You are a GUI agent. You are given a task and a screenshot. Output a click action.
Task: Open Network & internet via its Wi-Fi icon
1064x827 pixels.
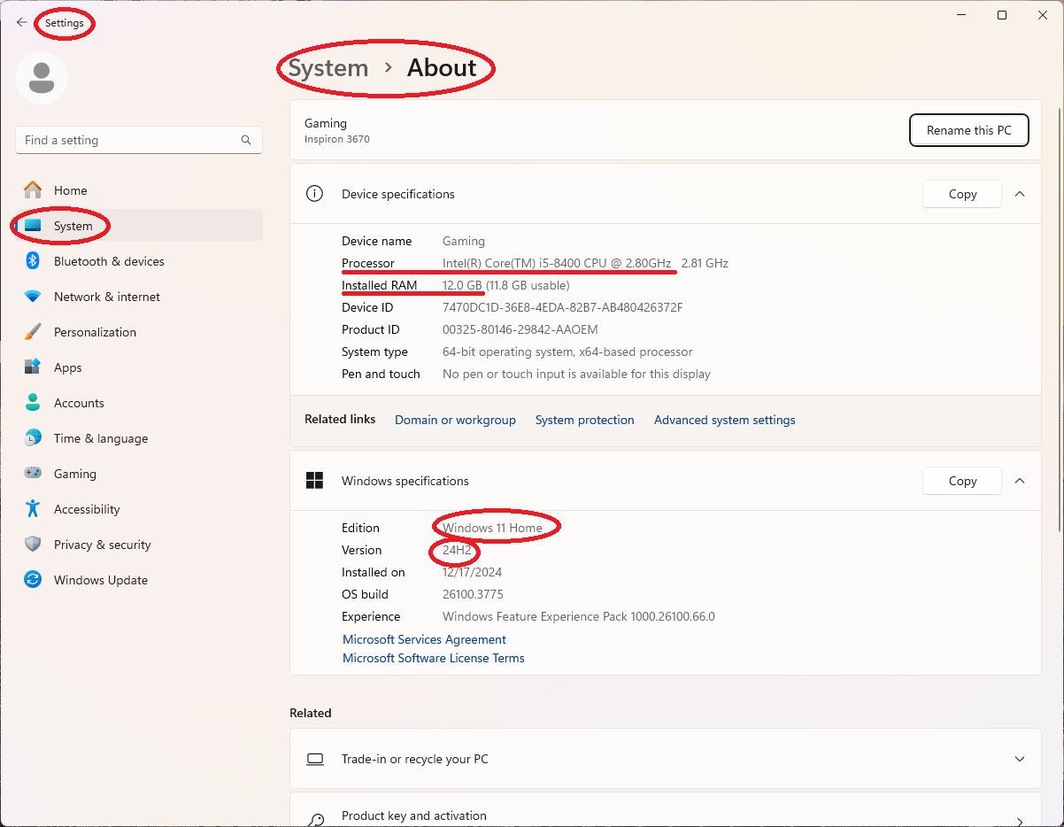click(x=33, y=297)
